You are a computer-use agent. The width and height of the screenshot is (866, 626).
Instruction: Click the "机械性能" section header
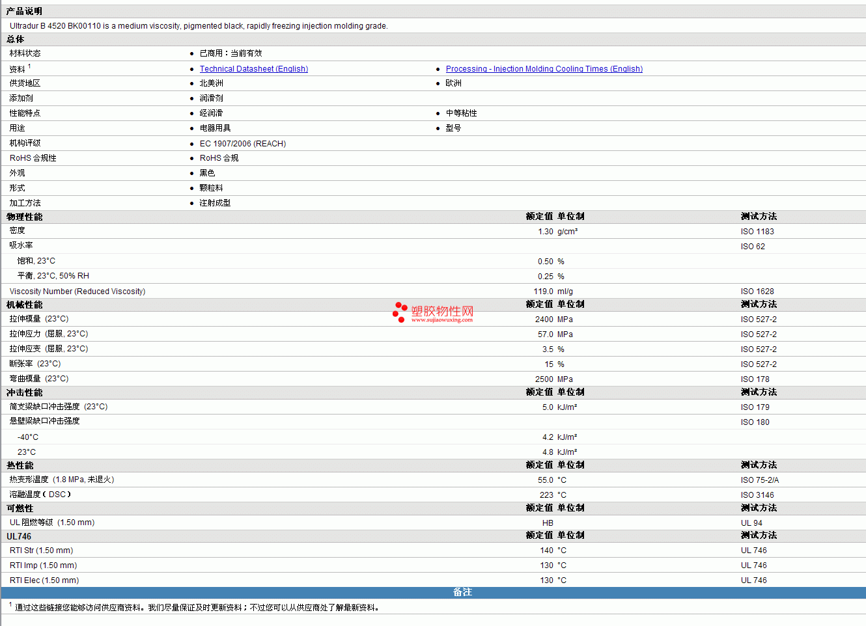pyautogui.click(x=25, y=305)
